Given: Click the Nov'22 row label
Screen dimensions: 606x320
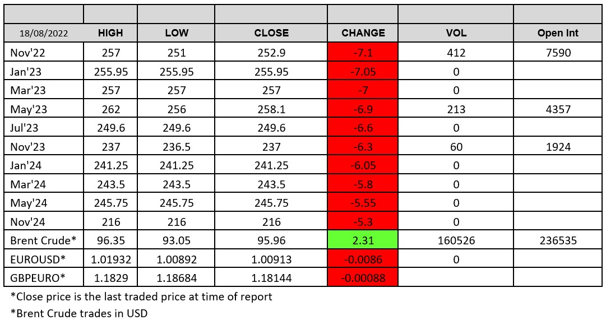Looking at the screenshot, I should [26, 53].
